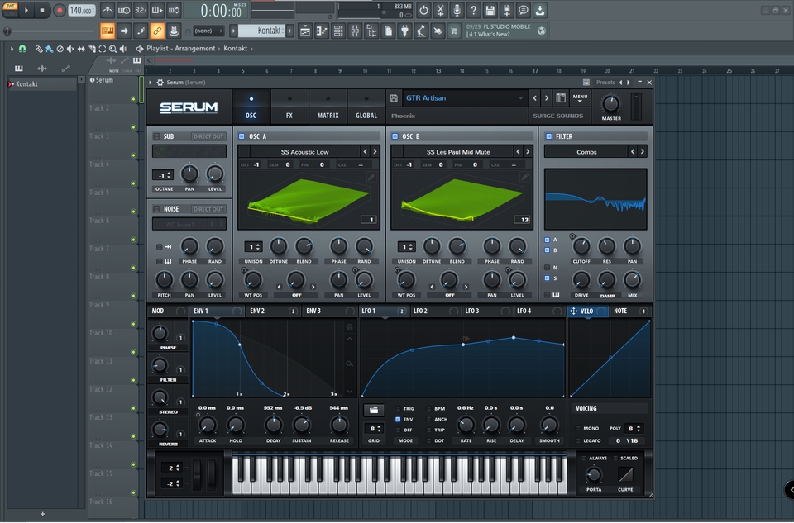Screen dimensions: 794x523
Task: Open the Serum gear settings icon
Action: [x=160, y=82]
